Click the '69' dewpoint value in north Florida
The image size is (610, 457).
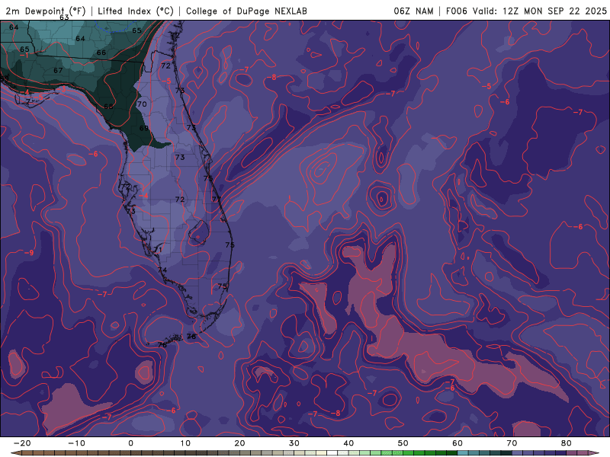[144, 128]
